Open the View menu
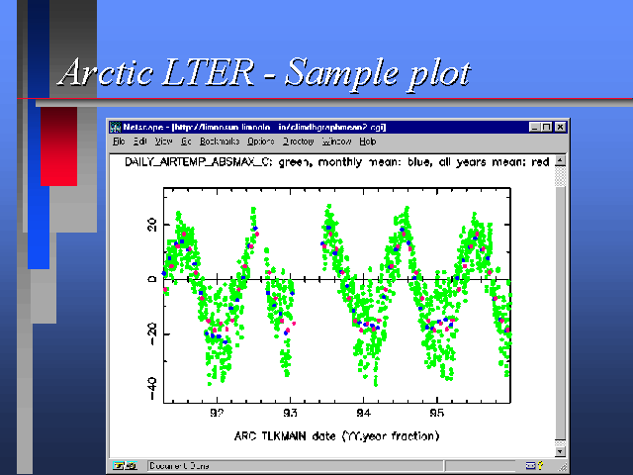Image resolution: width=633 pixels, height=475 pixels. [163, 142]
